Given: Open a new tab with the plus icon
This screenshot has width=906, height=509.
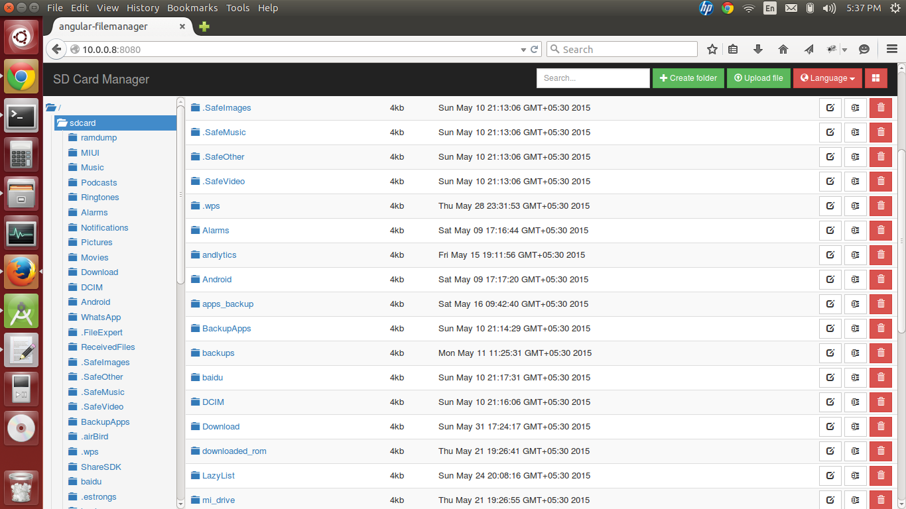Looking at the screenshot, I should click(204, 27).
